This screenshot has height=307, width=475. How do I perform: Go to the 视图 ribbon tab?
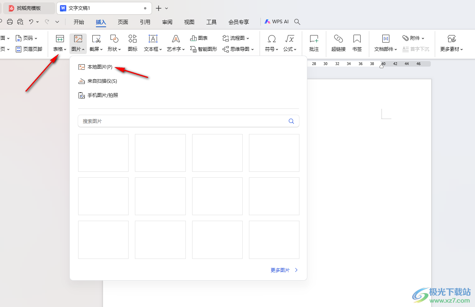pos(189,22)
